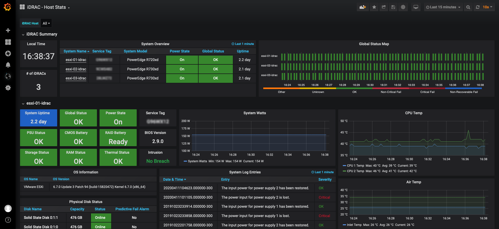Screen dimensions: 499x229
Task: Open the Create plus menu in sidebar
Action: tap(8, 30)
